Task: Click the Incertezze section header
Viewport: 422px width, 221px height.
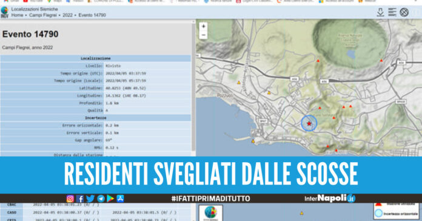Action: pyautogui.click(x=96, y=118)
